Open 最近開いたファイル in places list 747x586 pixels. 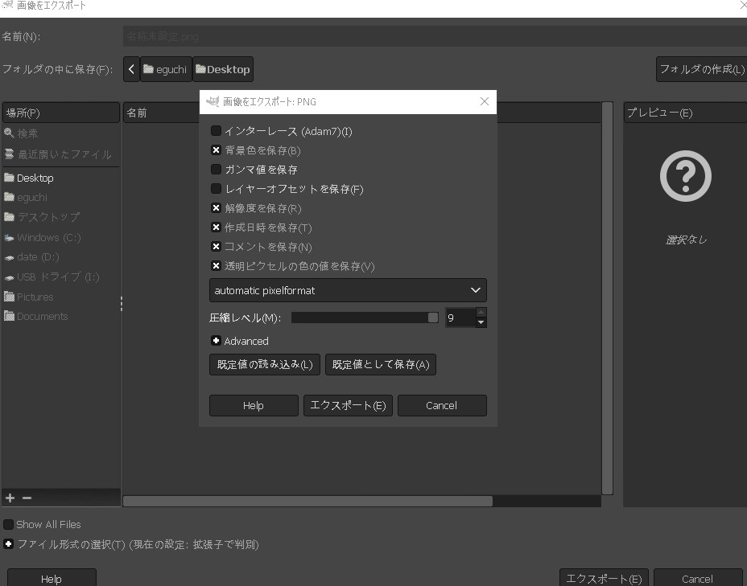pos(64,154)
